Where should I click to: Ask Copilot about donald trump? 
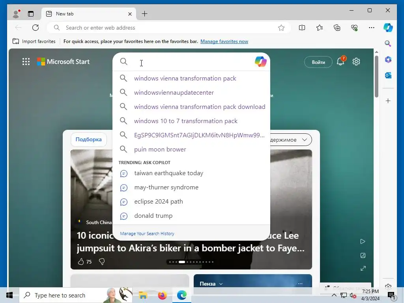(x=191, y=216)
